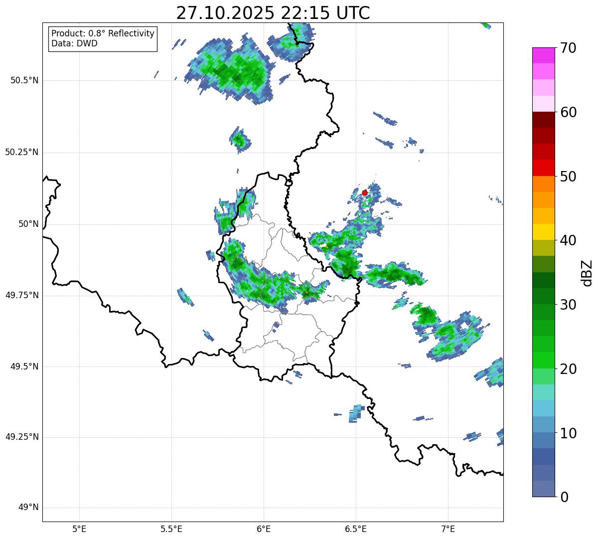Click the title "27.10.2025 22:15 UTC"

273,13
